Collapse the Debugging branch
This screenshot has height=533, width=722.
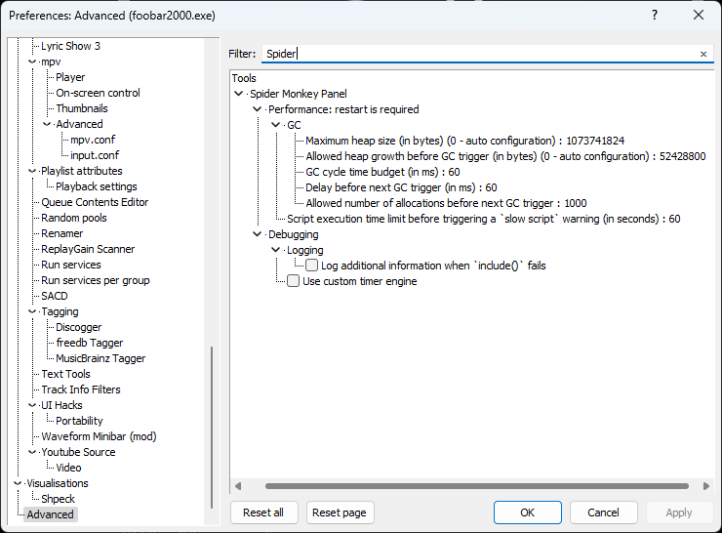tap(257, 234)
